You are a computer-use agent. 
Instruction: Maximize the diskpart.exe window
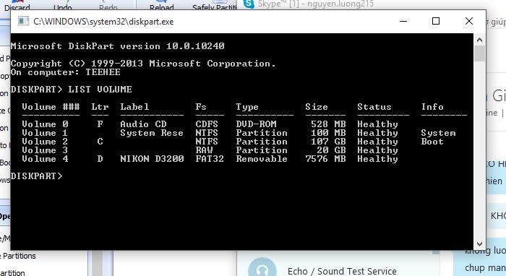click(x=436, y=21)
